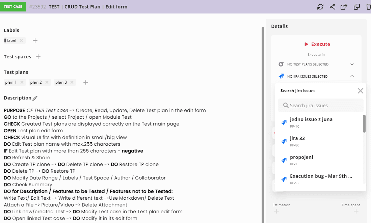Click 'DO Check Summary' line

28,185
